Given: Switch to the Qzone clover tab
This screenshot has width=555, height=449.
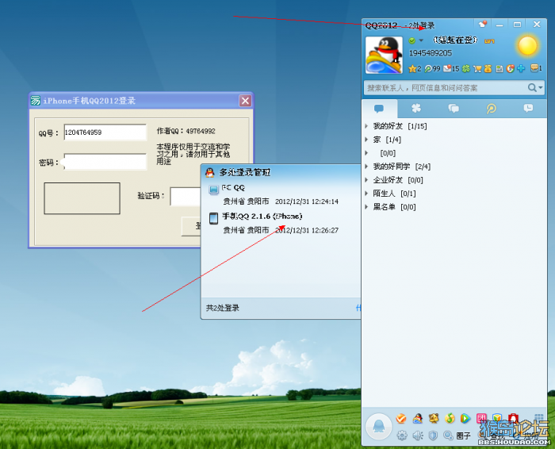Looking at the screenshot, I should 416,109.
